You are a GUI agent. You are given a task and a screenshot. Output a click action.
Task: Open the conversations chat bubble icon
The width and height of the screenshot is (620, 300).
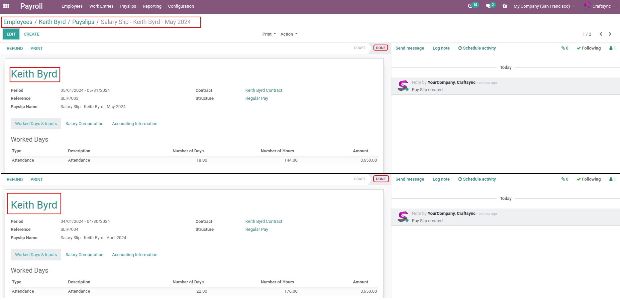[x=488, y=6]
